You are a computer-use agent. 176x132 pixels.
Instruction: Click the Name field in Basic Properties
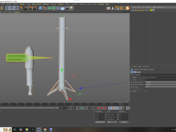161,77
